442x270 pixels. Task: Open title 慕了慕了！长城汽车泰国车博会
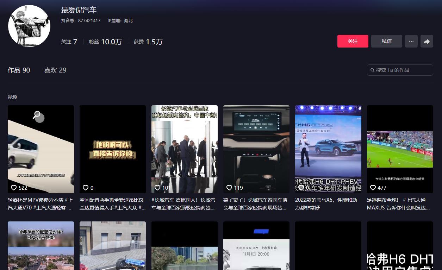[x=256, y=204]
